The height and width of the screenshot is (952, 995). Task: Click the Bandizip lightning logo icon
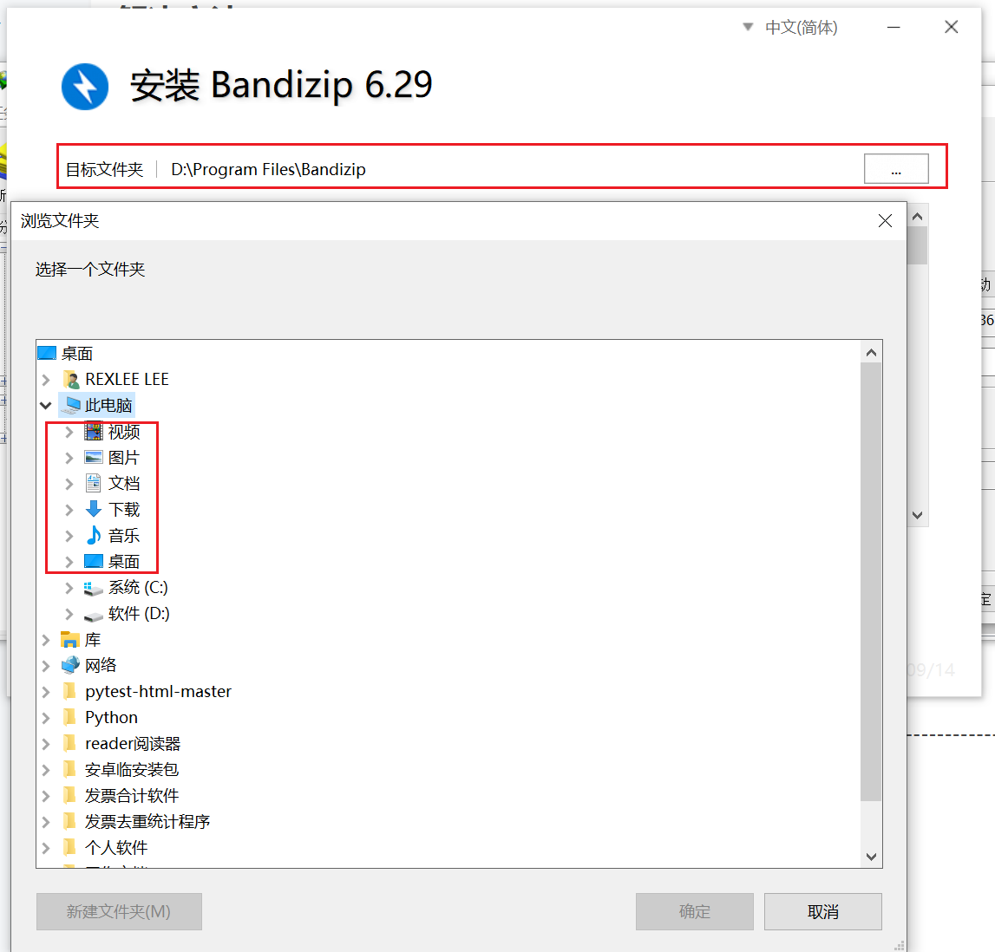[x=85, y=86]
